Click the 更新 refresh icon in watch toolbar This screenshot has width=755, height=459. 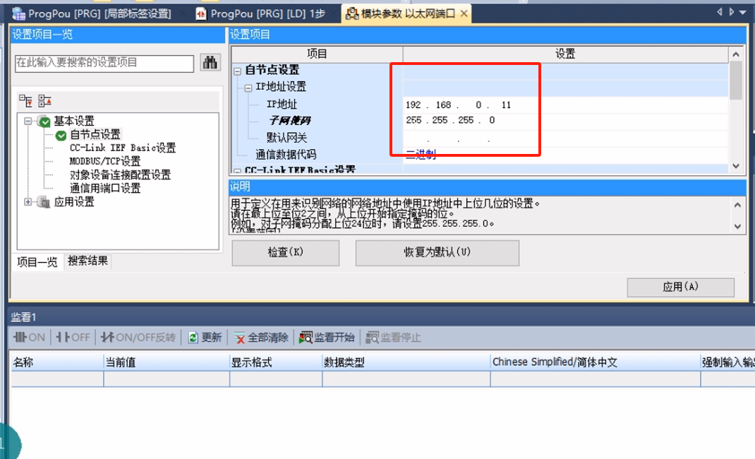click(192, 337)
